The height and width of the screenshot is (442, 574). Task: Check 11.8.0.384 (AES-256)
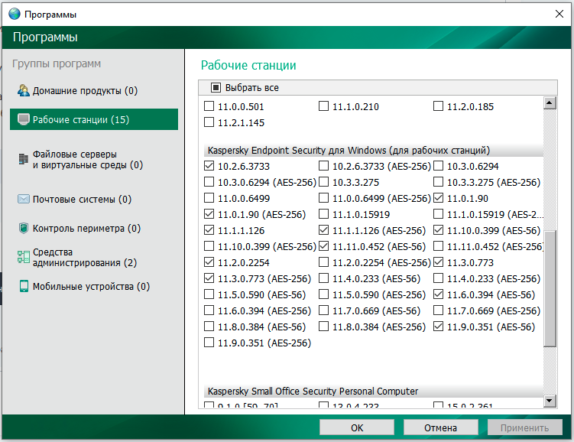(323, 327)
